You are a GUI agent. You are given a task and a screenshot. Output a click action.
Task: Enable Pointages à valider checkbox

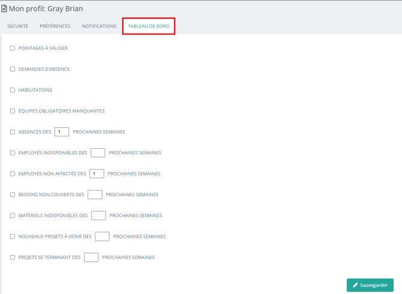click(x=13, y=48)
